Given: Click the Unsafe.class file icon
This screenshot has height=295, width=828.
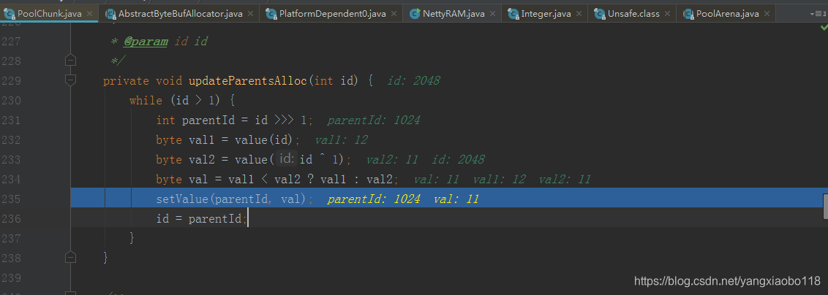Looking at the screenshot, I should pyautogui.click(x=599, y=14).
